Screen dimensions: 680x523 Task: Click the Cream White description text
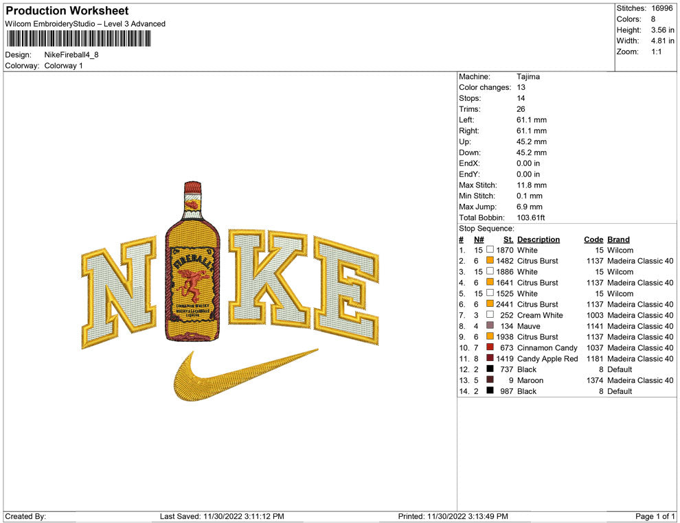(x=540, y=315)
